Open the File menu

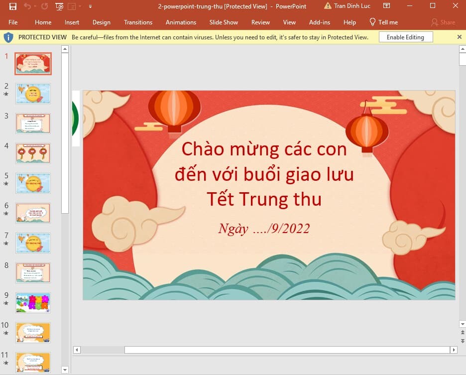[13, 22]
